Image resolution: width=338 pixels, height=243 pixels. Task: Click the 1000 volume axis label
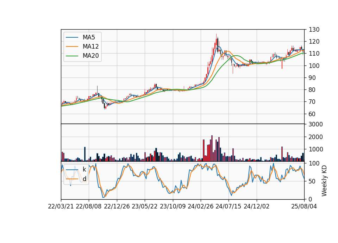coord(316,149)
